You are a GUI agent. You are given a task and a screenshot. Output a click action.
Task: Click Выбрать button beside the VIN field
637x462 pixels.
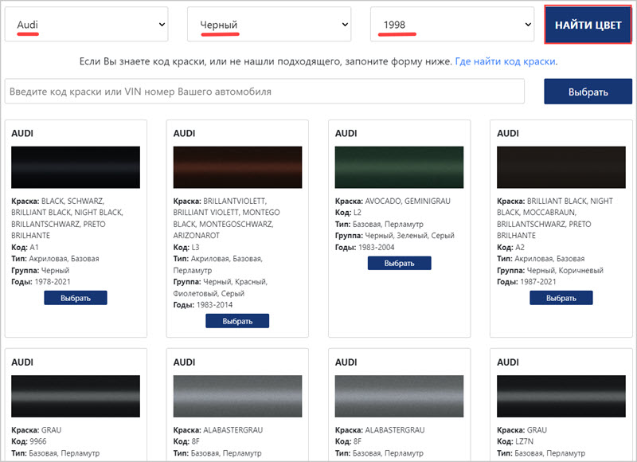[588, 92]
